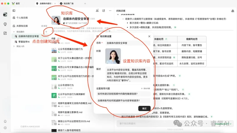The width and height of the screenshot is (237, 133).
Task: Click the 名称 input field in the dialog
Action: click(x=128, y=43)
